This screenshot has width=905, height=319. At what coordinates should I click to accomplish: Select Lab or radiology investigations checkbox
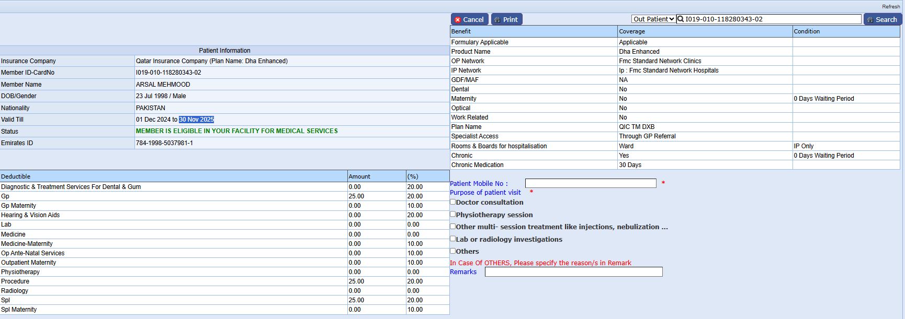tap(453, 239)
